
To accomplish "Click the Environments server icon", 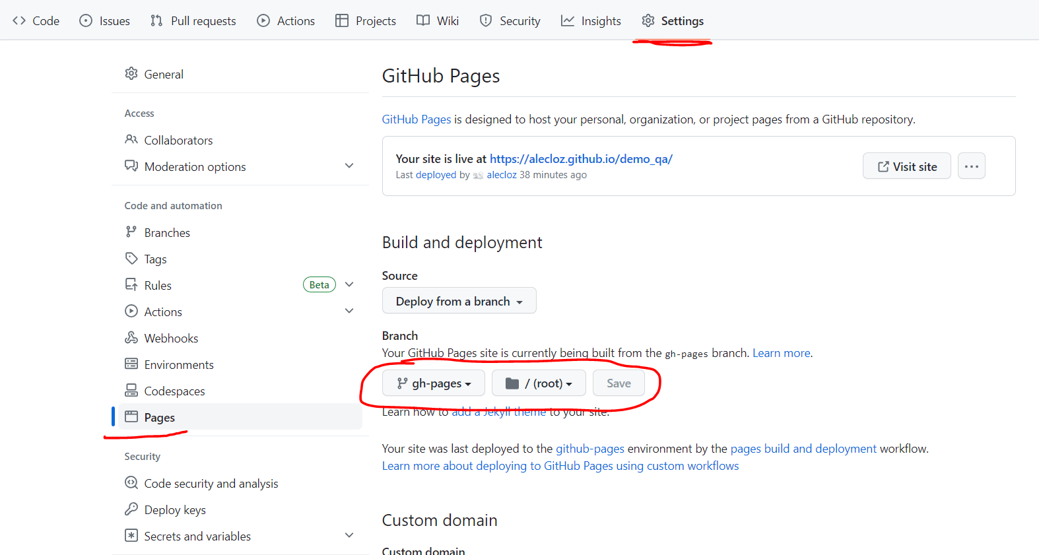I will pyautogui.click(x=131, y=364).
